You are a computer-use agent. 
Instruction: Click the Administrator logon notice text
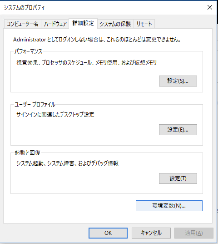pyautogui.click(x=97, y=40)
